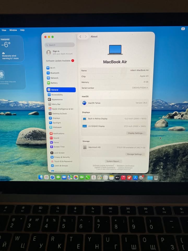Screen dimensions: 188x251
Task: Open Sound settings
Action: (x=54, y=138)
